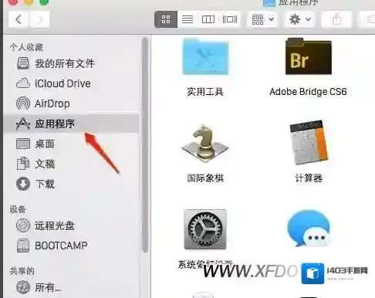Screen dimensions: 375x298
Task: Select the 计算器 calculator app icon
Action: [309, 142]
